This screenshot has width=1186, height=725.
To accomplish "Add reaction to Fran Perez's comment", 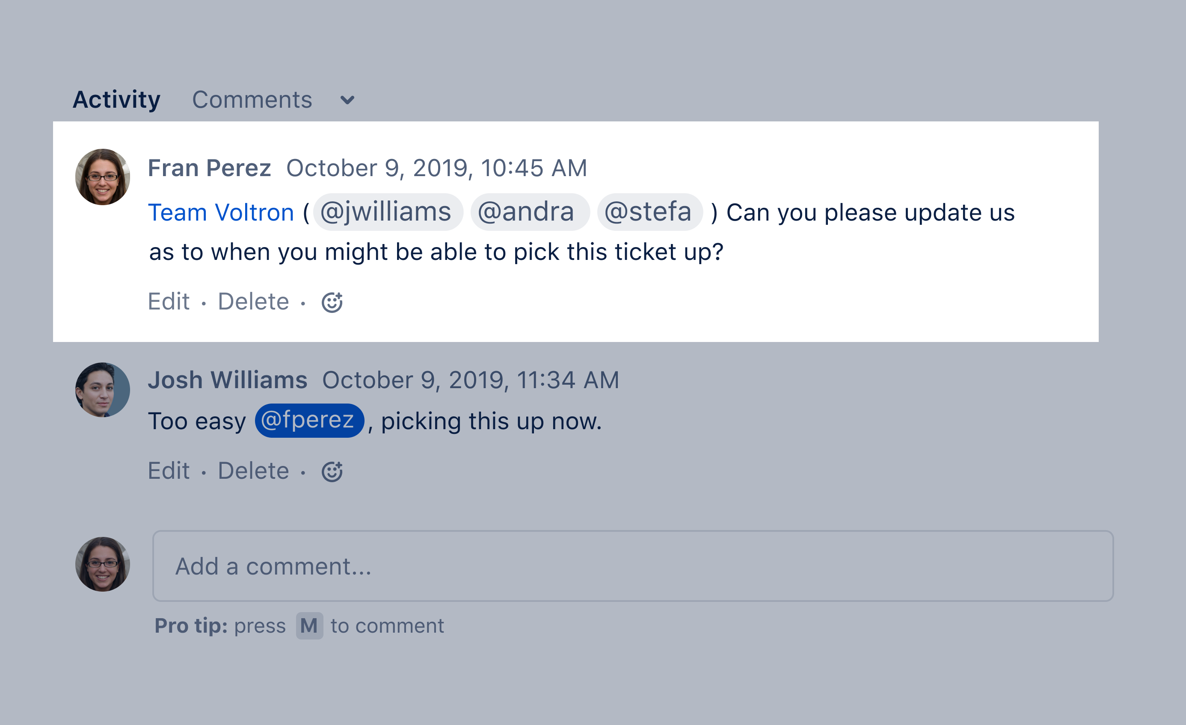I will pos(332,302).
